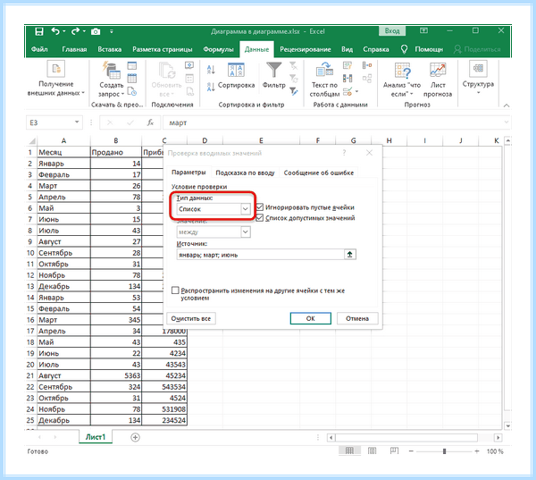
Task: Select cell containing Сентябрь in row 10
Action: tap(63, 253)
